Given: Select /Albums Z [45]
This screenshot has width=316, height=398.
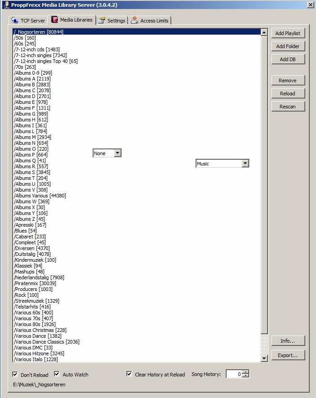Looking at the screenshot, I should point(137,219).
